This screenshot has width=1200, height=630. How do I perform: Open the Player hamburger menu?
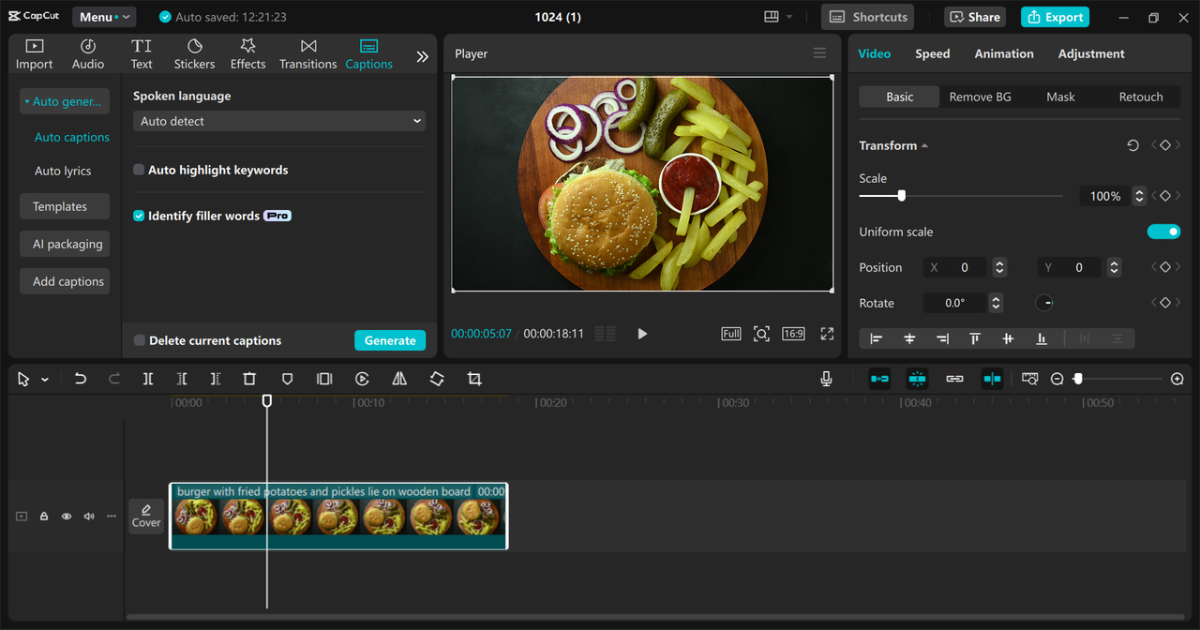pos(820,53)
